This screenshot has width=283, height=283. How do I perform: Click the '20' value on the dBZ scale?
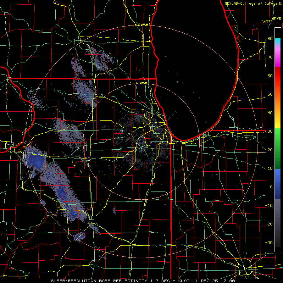point(270,150)
